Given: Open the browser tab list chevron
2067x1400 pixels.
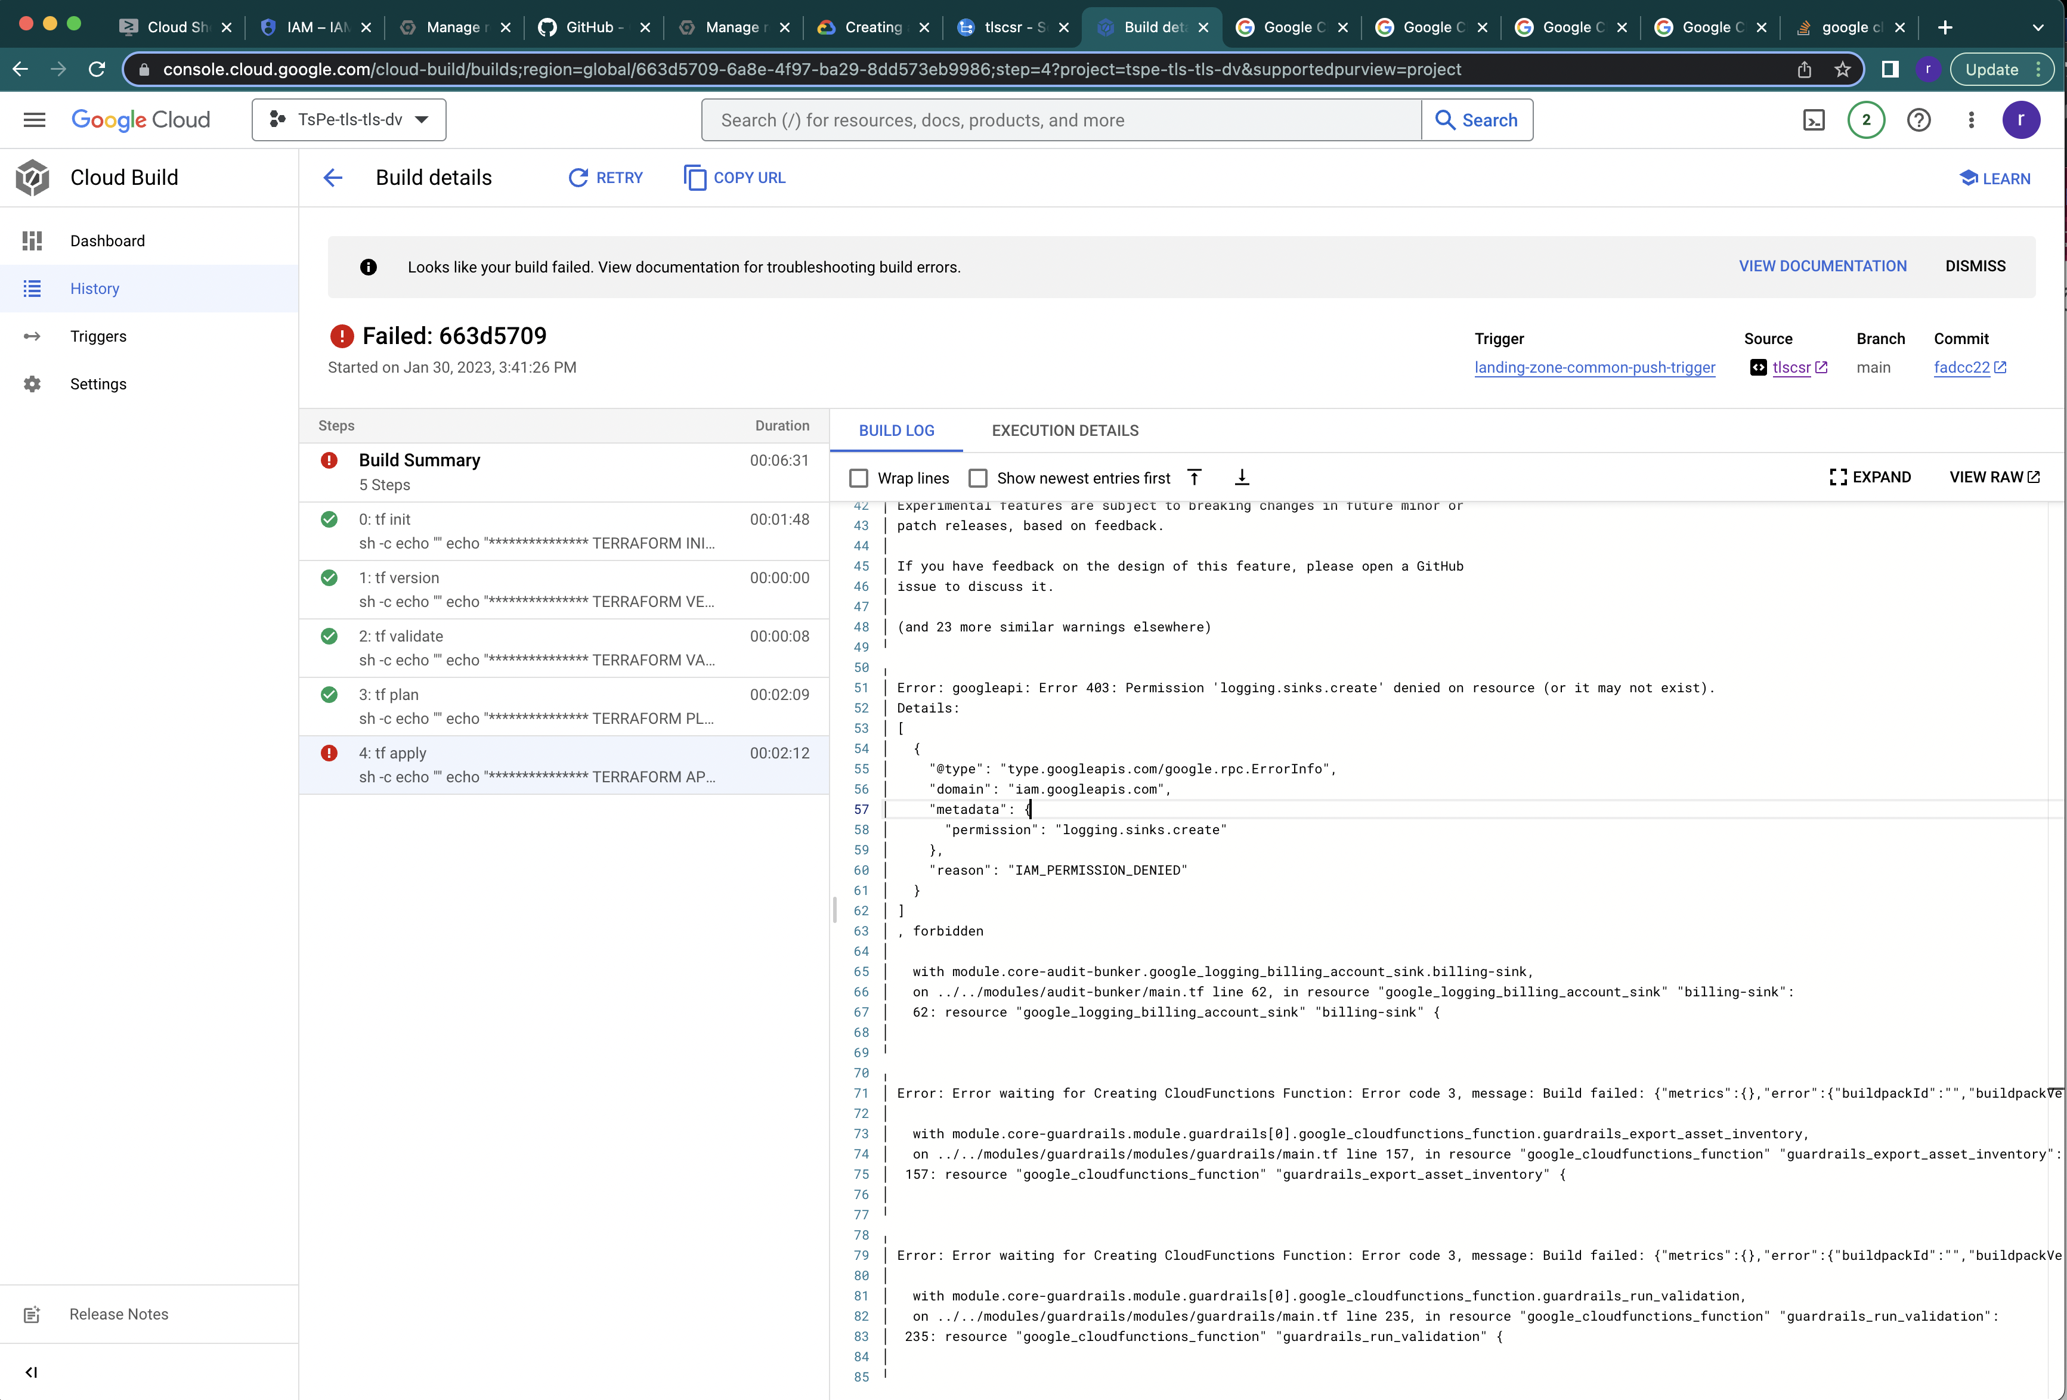Looking at the screenshot, I should (x=2038, y=27).
